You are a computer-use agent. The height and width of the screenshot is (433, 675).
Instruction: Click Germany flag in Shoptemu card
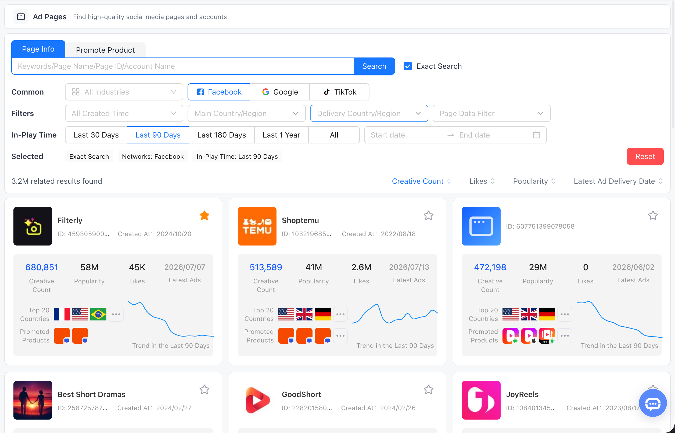pyautogui.click(x=323, y=314)
